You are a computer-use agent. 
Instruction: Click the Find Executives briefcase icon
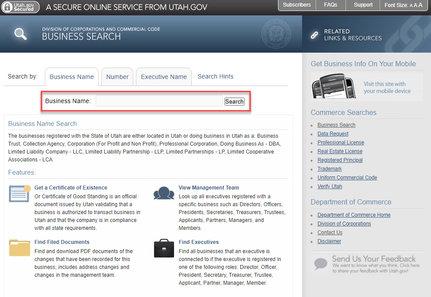(164, 248)
